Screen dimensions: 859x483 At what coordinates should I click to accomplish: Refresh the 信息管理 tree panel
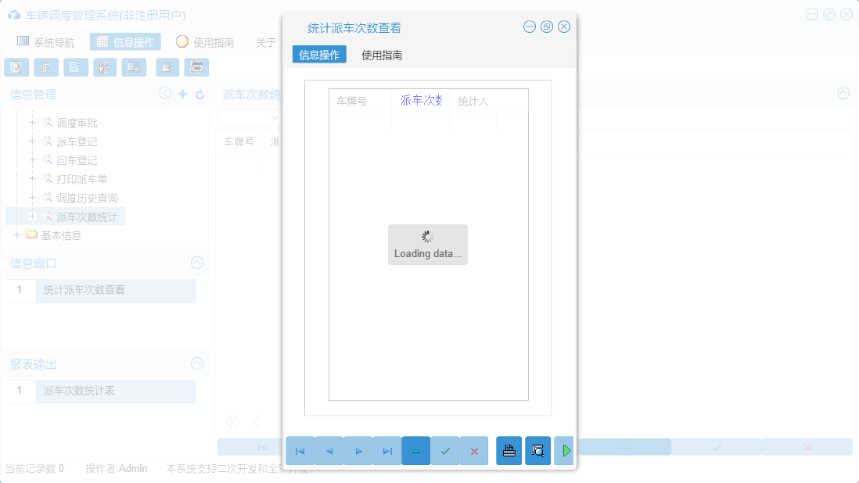pos(202,93)
